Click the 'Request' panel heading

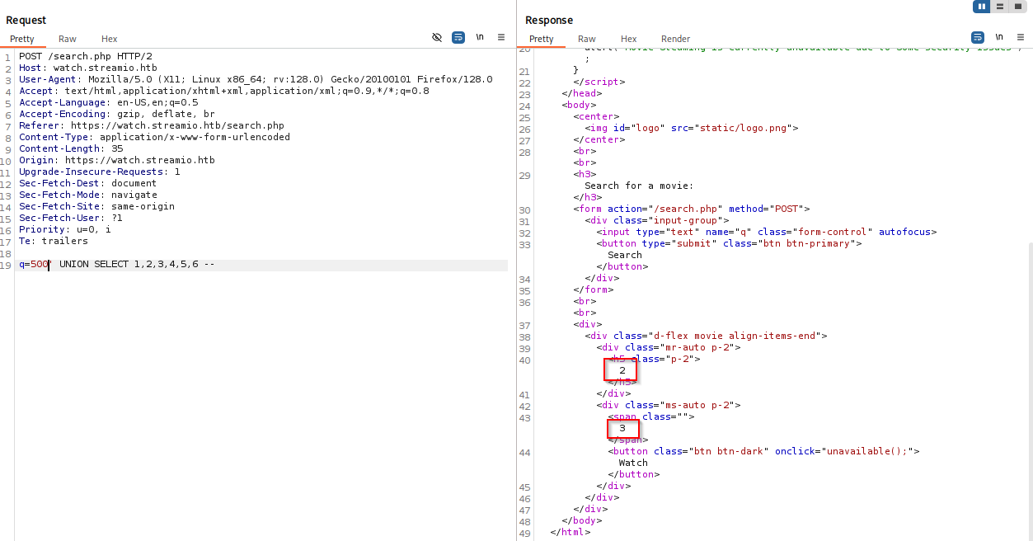(x=26, y=20)
